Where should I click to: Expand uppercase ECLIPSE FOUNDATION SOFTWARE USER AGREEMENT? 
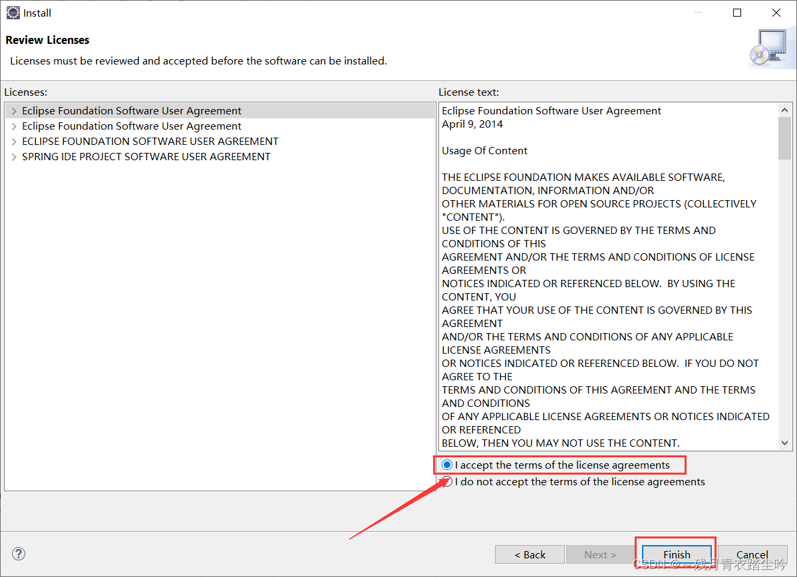point(14,141)
